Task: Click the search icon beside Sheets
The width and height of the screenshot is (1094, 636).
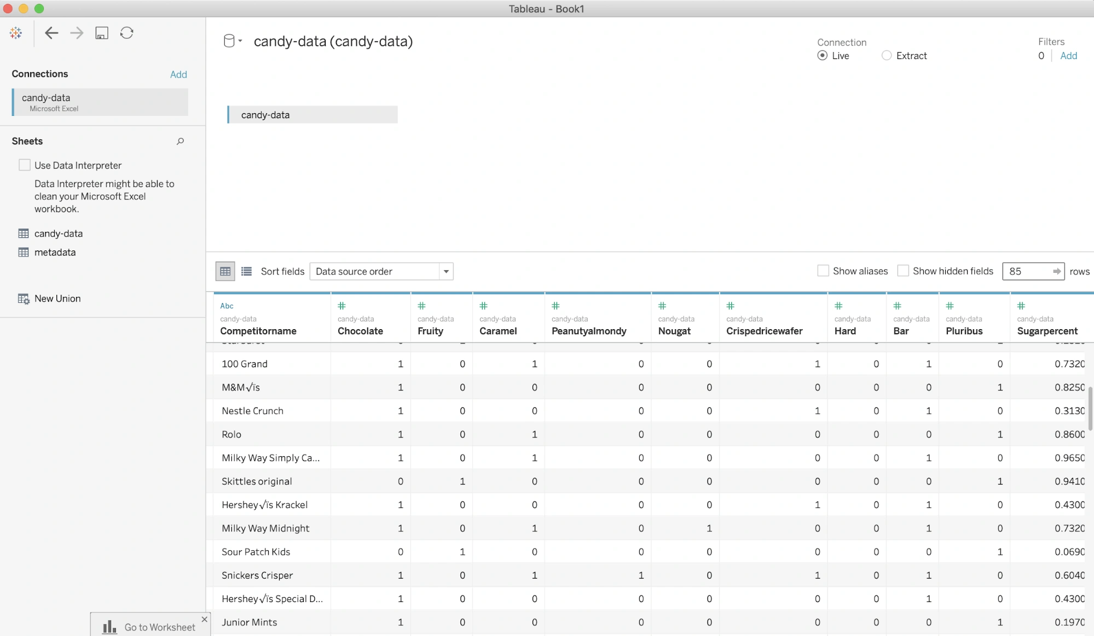Action: tap(180, 141)
